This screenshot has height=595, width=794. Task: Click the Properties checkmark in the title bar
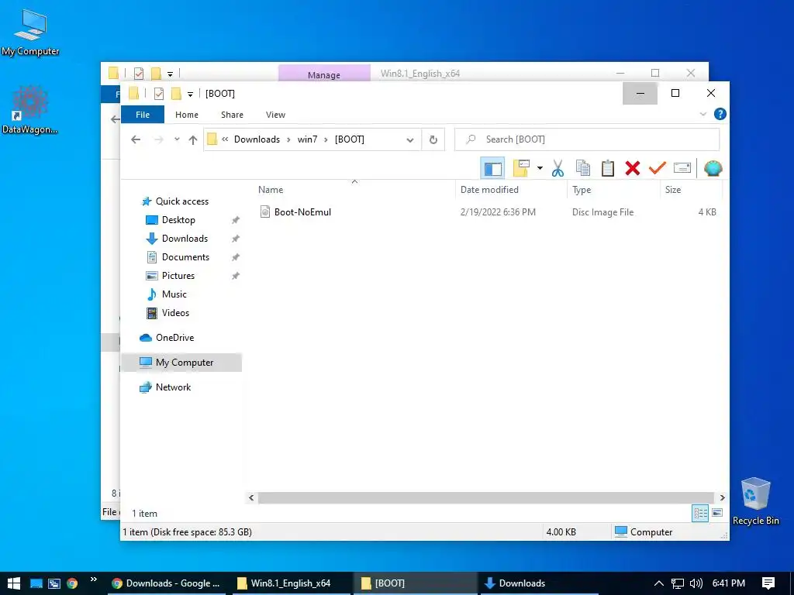[x=158, y=94]
